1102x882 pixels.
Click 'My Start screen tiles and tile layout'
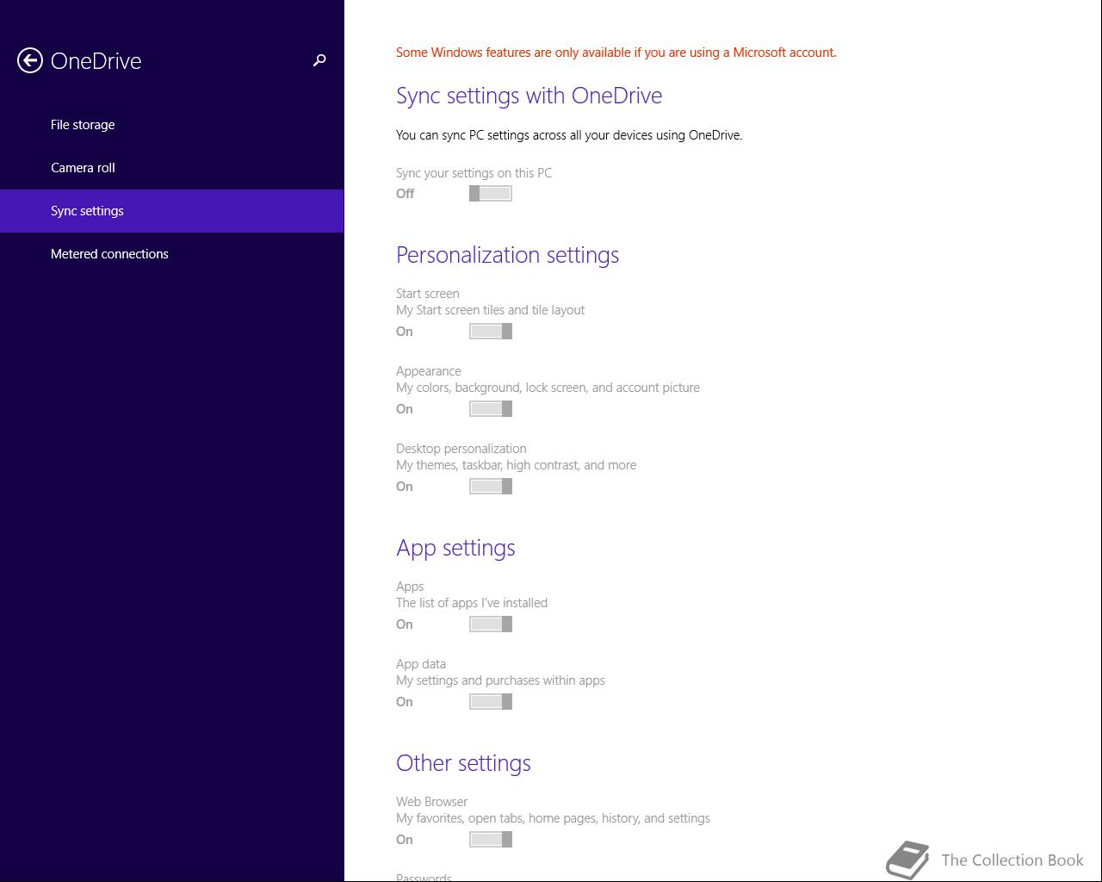pos(490,310)
